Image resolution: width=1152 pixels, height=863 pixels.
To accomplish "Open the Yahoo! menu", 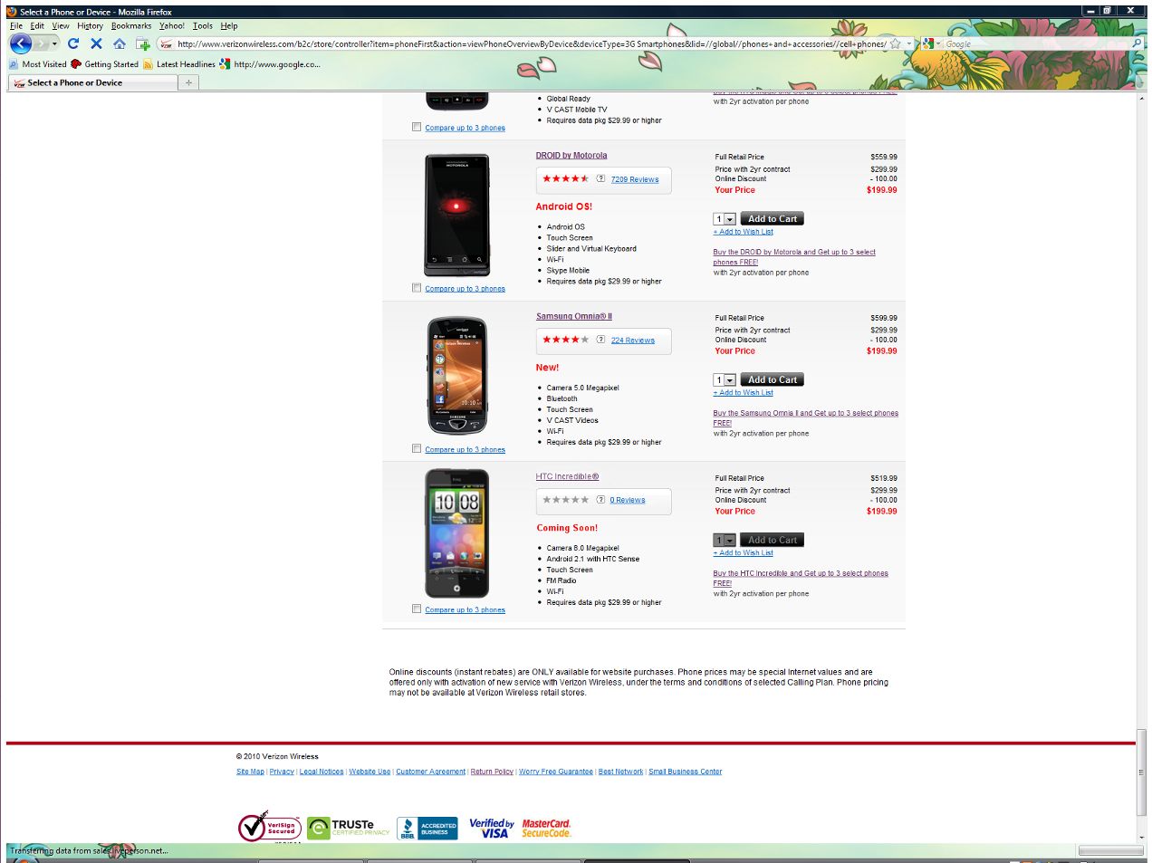I will [x=172, y=26].
